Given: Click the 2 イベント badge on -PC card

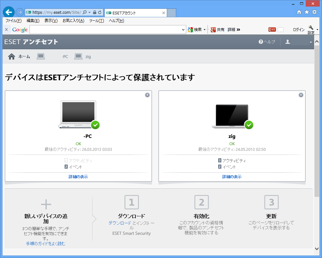Looking at the screenshot, I should tap(66, 167).
